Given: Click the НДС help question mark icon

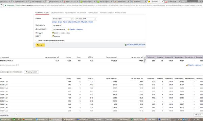Looking at the screenshot, I should tap(40, 36).
